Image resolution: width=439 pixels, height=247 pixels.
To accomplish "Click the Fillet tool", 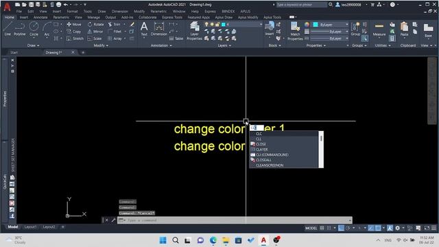I will click(115, 32).
